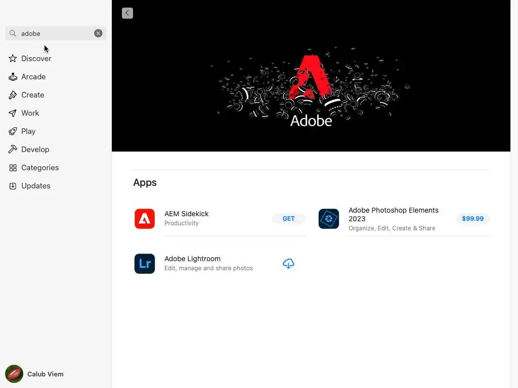
Task: Click the Develop hammer icon
Action: pos(13,150)
